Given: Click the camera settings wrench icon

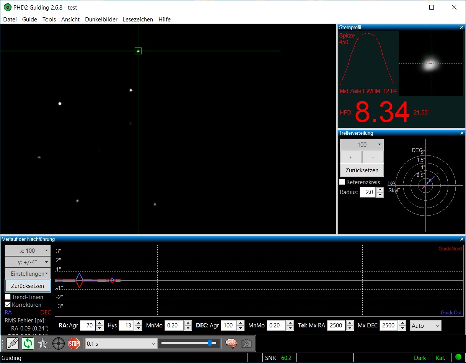Looking at the screenshot, I should [x=246, y=343].
